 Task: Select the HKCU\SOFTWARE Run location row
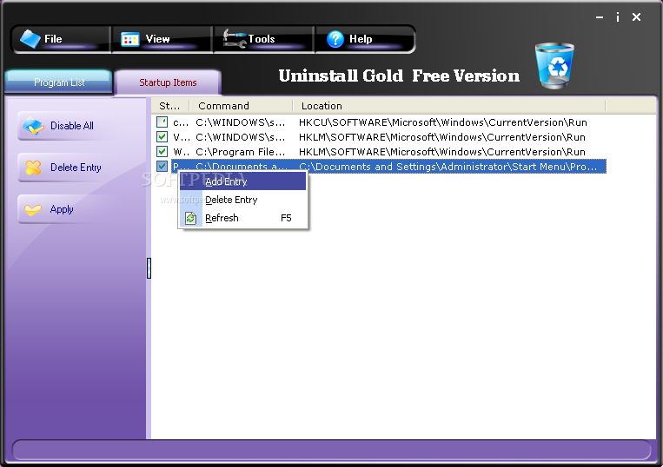tap(442, 122)
